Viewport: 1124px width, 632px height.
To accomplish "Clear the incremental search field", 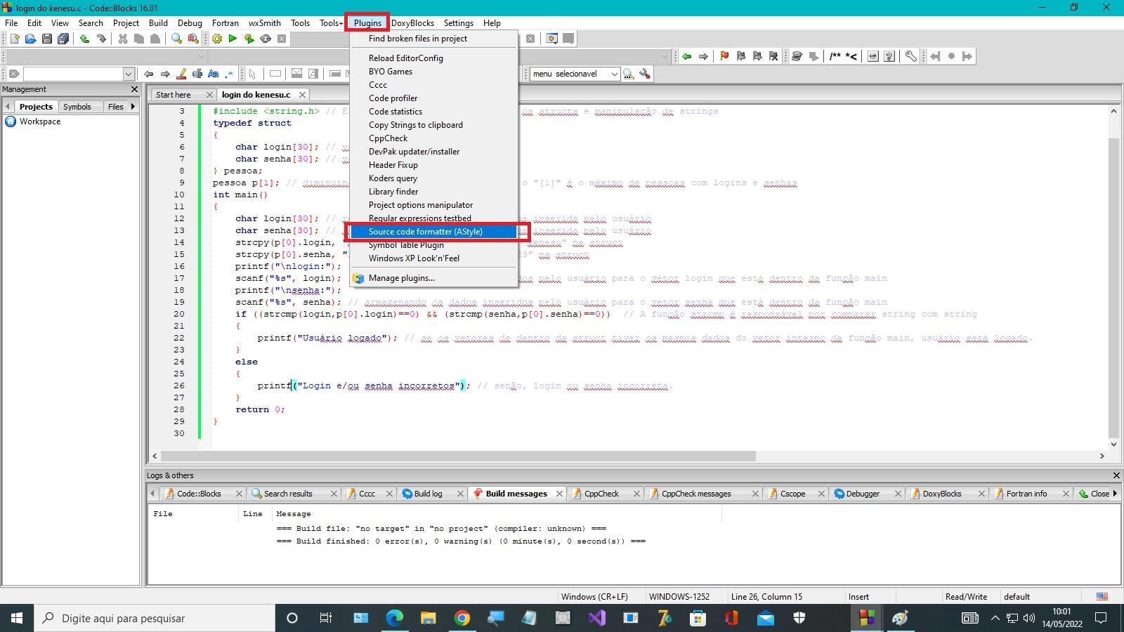I will (13, 74).
